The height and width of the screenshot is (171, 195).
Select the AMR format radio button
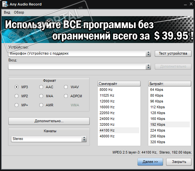[41, 105]
